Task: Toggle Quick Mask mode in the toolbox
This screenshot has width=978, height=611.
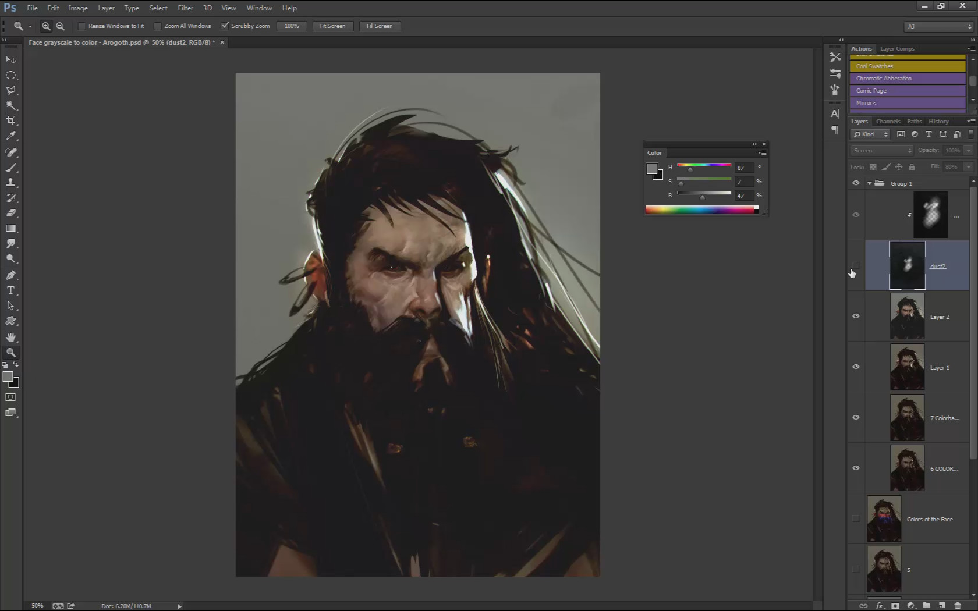Action: click(10, 397)
